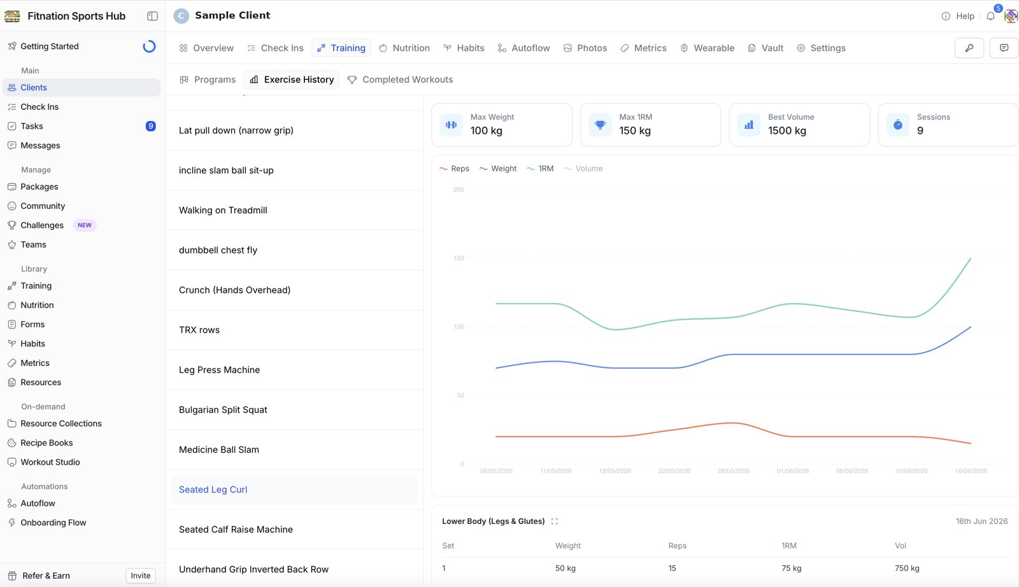The width and height of the screenshot is (1019, 587).
Task: Open Resource Collections in sidebar
Action: (x=82, y=423)
